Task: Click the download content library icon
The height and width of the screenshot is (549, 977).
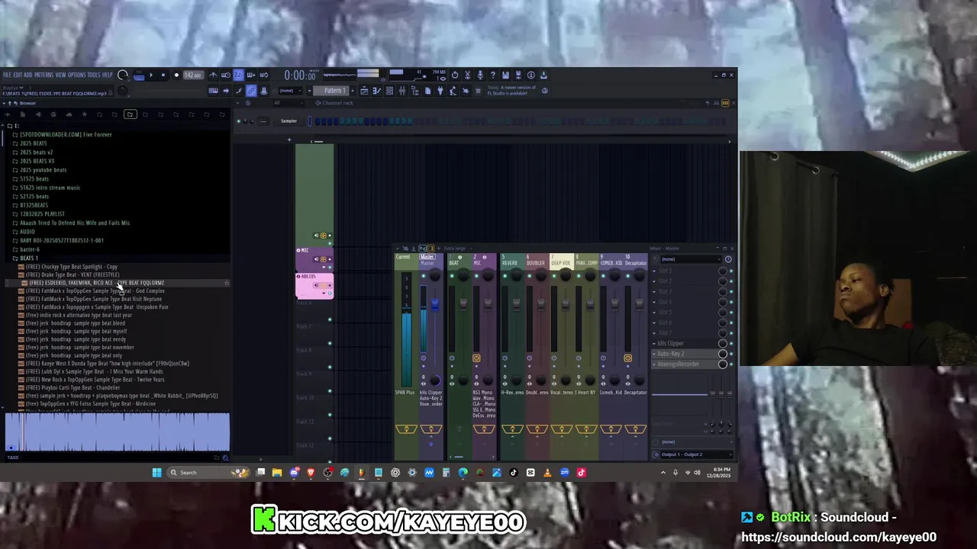Action: point(543,75)
